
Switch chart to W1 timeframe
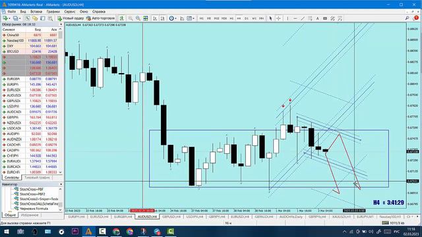(254, 18)
